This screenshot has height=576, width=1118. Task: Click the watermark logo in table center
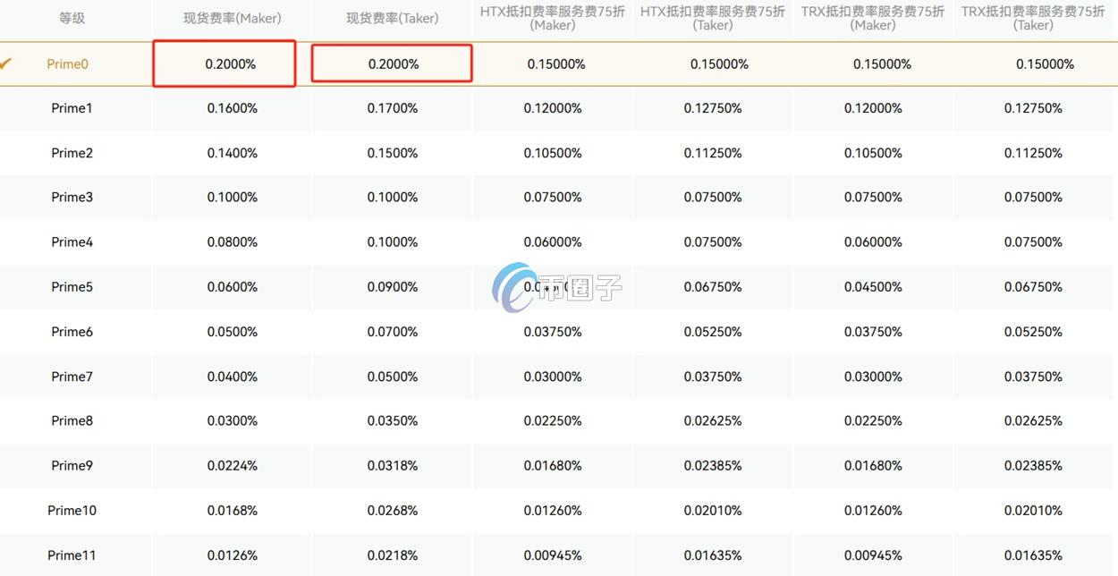click(x=556, y=287)
